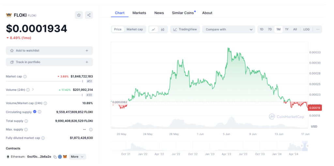
Task: Open the About tab
Action: pyautogui.click(x=207, y=13)
